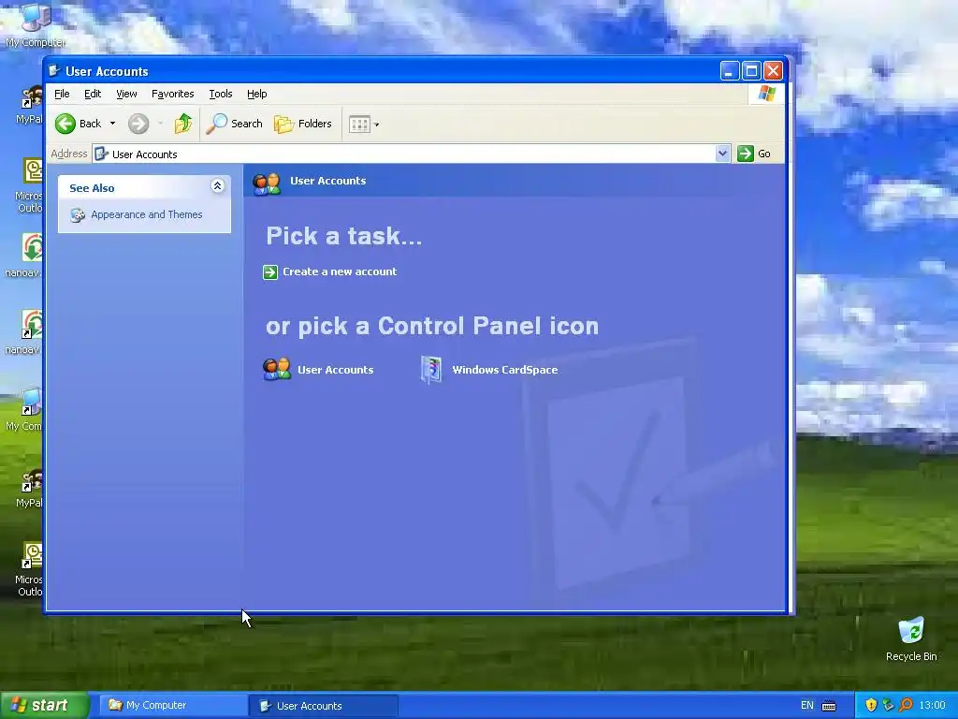
Task: Close the User Accounts window
Action: coord(774,71)
